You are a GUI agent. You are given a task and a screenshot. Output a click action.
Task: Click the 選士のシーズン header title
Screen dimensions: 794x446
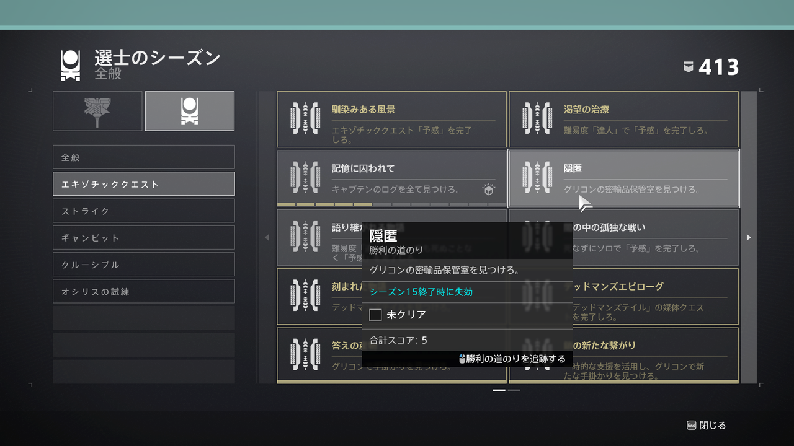[158, 58]
